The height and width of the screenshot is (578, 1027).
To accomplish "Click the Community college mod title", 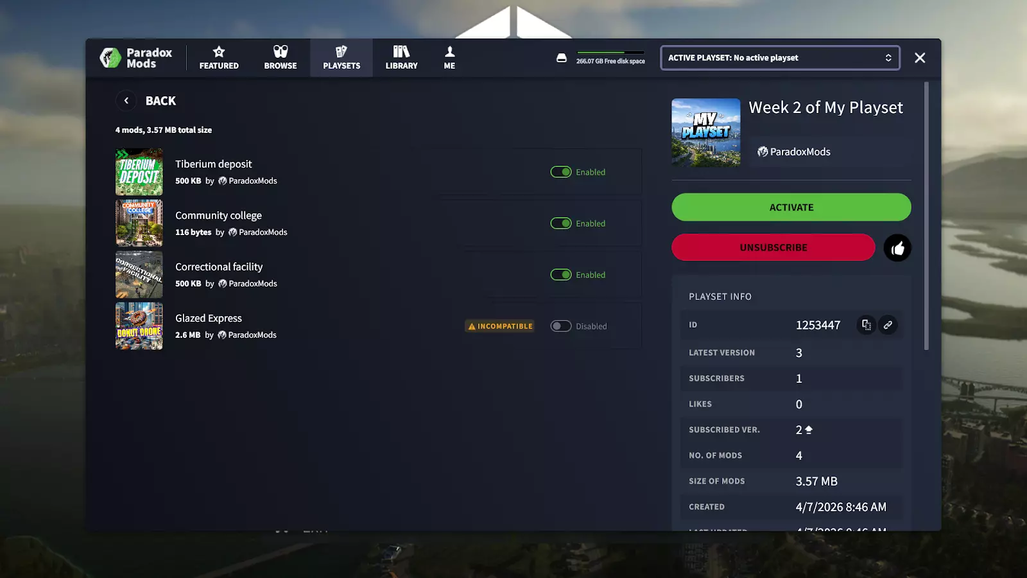I will point(218,215).
